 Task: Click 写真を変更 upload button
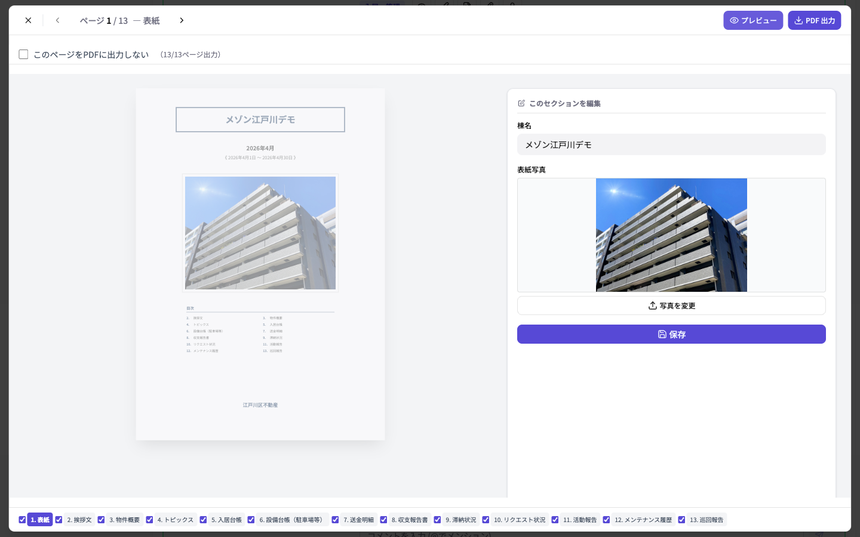coord(671,305)
